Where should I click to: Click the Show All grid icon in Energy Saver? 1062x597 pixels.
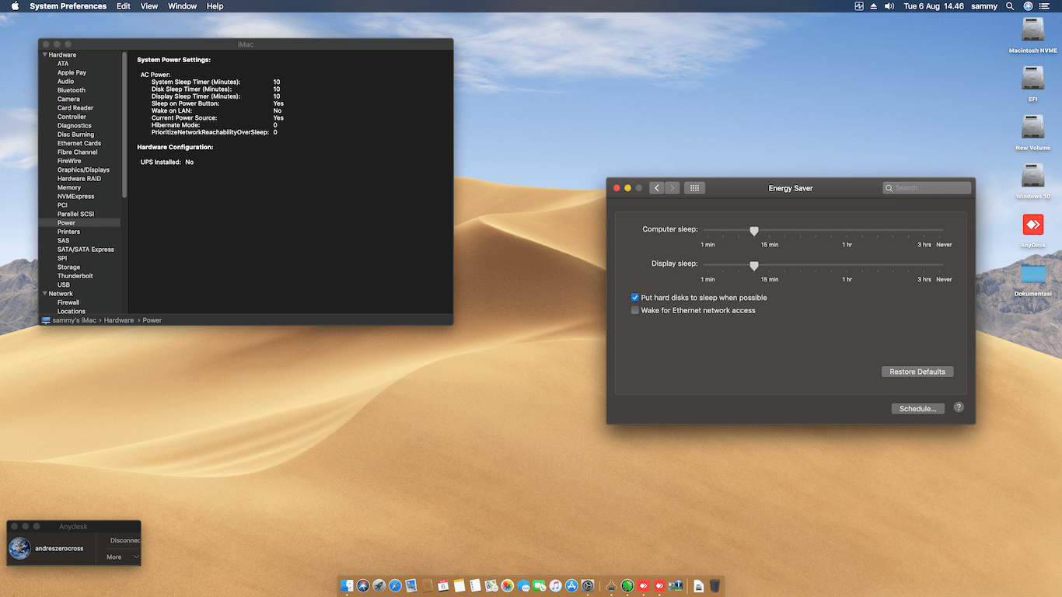pos(695,188)
